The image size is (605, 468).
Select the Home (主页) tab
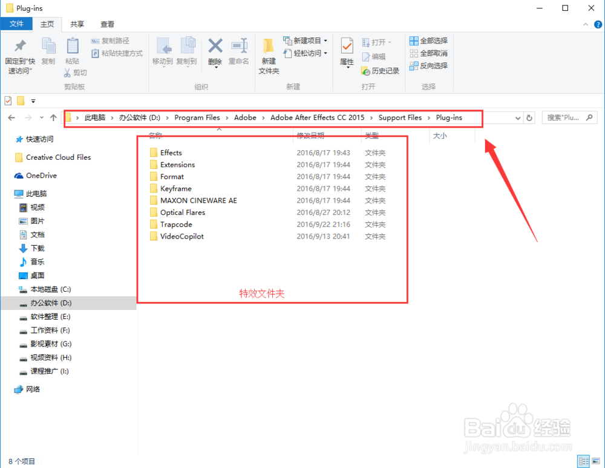(x=47, y=24)
